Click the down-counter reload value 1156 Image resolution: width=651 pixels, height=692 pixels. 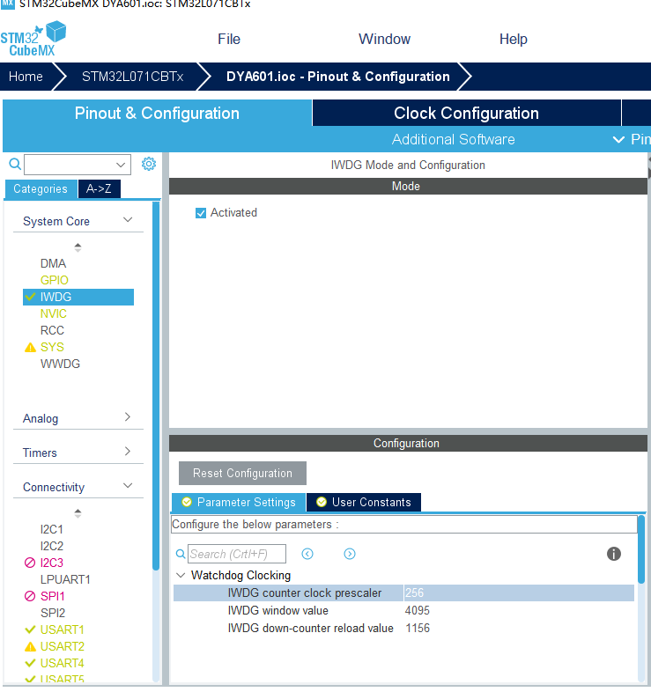coord(418,629)
